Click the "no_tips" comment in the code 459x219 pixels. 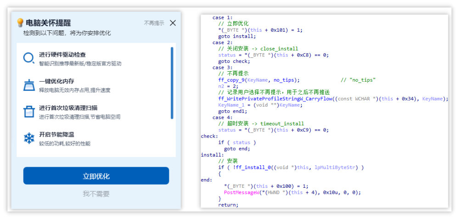click(x=358, y=80)
